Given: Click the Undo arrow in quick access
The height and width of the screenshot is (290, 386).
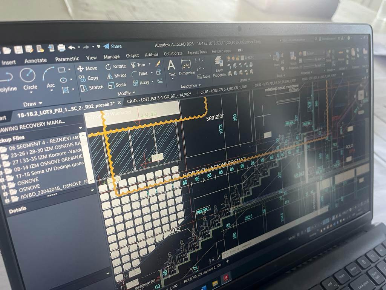Looking at the screenshot, I should (71, 47).
